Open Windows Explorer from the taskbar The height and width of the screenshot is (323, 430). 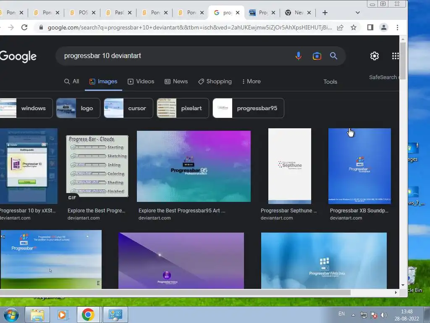[37, 315]
